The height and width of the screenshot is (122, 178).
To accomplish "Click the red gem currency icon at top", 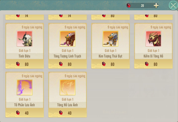I will pos(129,6).
